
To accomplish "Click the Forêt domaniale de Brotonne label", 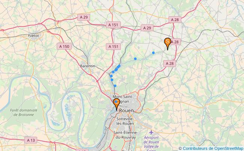I will click(24, 113).
